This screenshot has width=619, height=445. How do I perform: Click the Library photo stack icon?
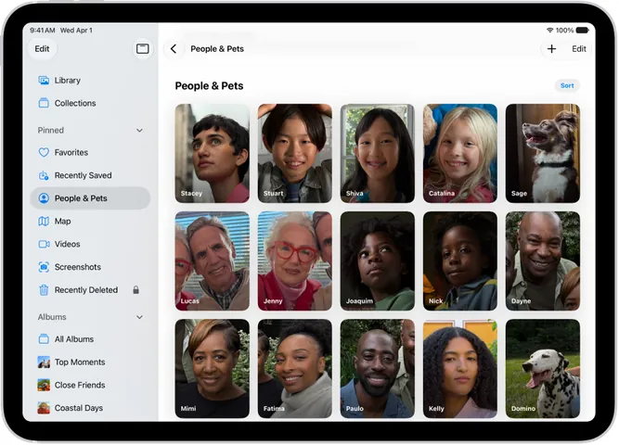[44, 81]
